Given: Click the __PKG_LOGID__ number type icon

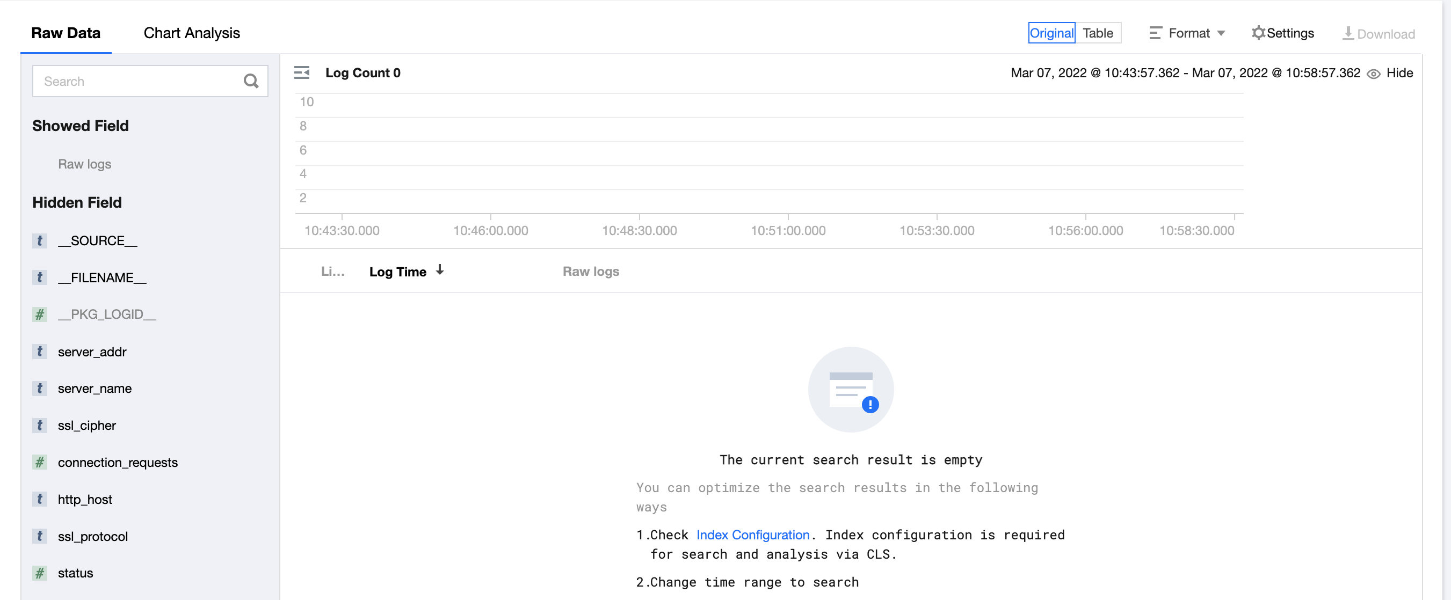Looking at the screenshot, I should [x=39, y=314].
